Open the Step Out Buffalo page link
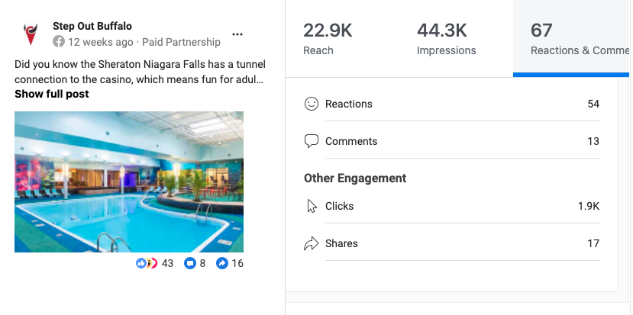633x315 pixels. pyautogui.click(x=92, y=26)
